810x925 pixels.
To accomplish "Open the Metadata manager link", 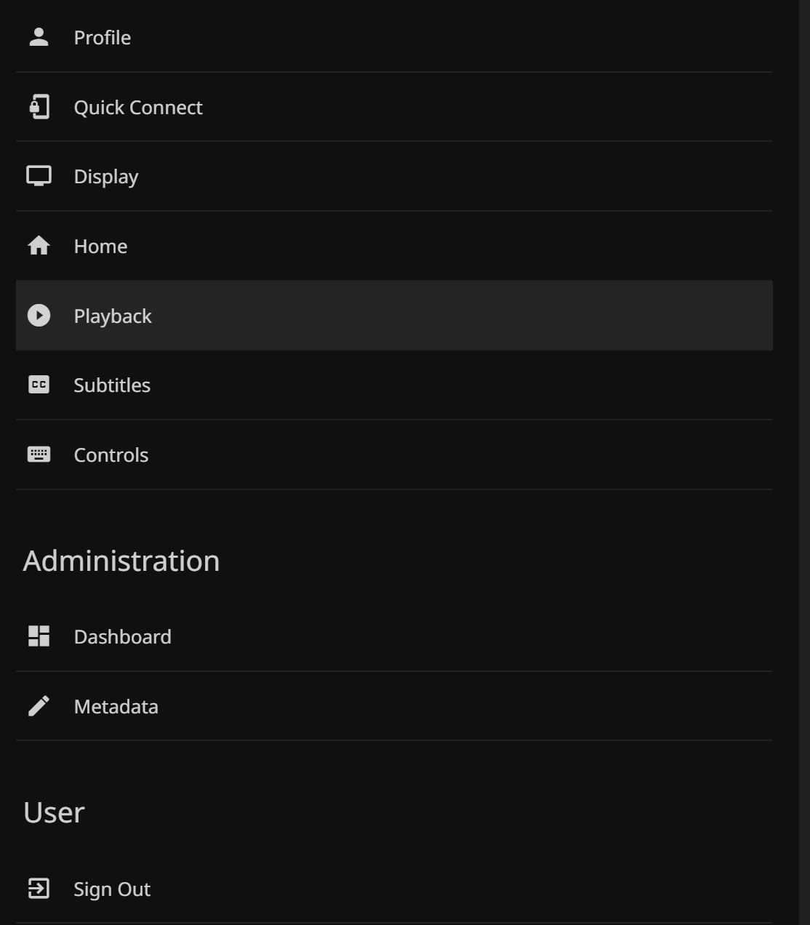I will tap(116, 707).
